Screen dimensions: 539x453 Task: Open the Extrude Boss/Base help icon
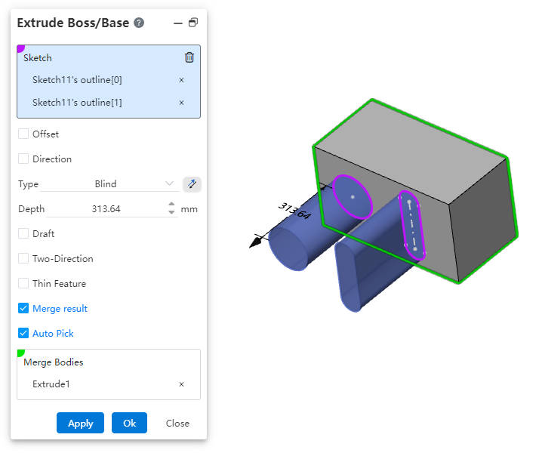pyautogui.click(x=139, y=23)
